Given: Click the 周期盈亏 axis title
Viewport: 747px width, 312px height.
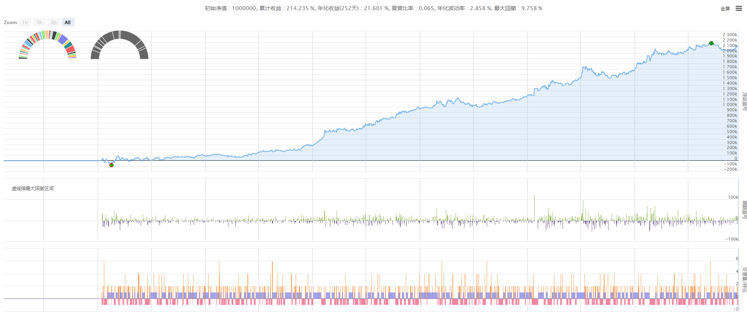Looking at the screenshot, I should [744, 210].
